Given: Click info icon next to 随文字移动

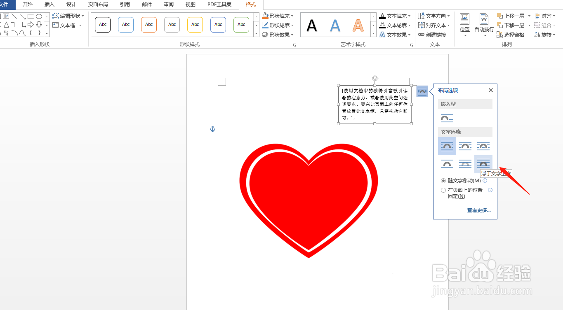Looking at the screenshot, I should point(485,180).
